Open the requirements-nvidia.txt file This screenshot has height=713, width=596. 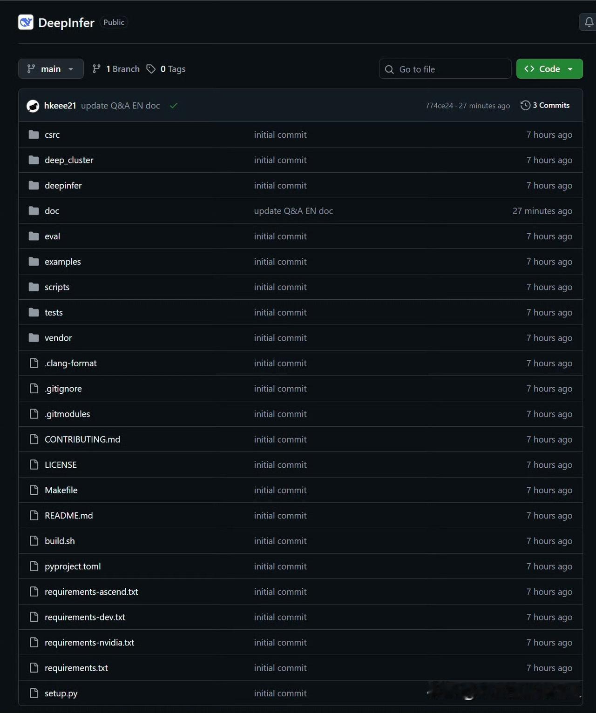coord(89,643)
